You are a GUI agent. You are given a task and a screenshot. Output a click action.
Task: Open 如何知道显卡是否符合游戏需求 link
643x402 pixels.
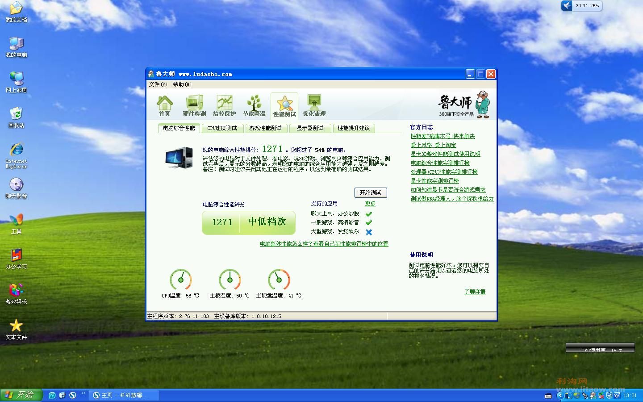[x=448, y=190]
